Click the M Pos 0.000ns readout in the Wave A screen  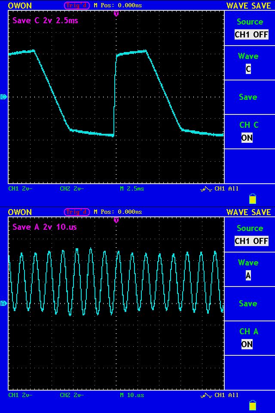coord(118,212)
